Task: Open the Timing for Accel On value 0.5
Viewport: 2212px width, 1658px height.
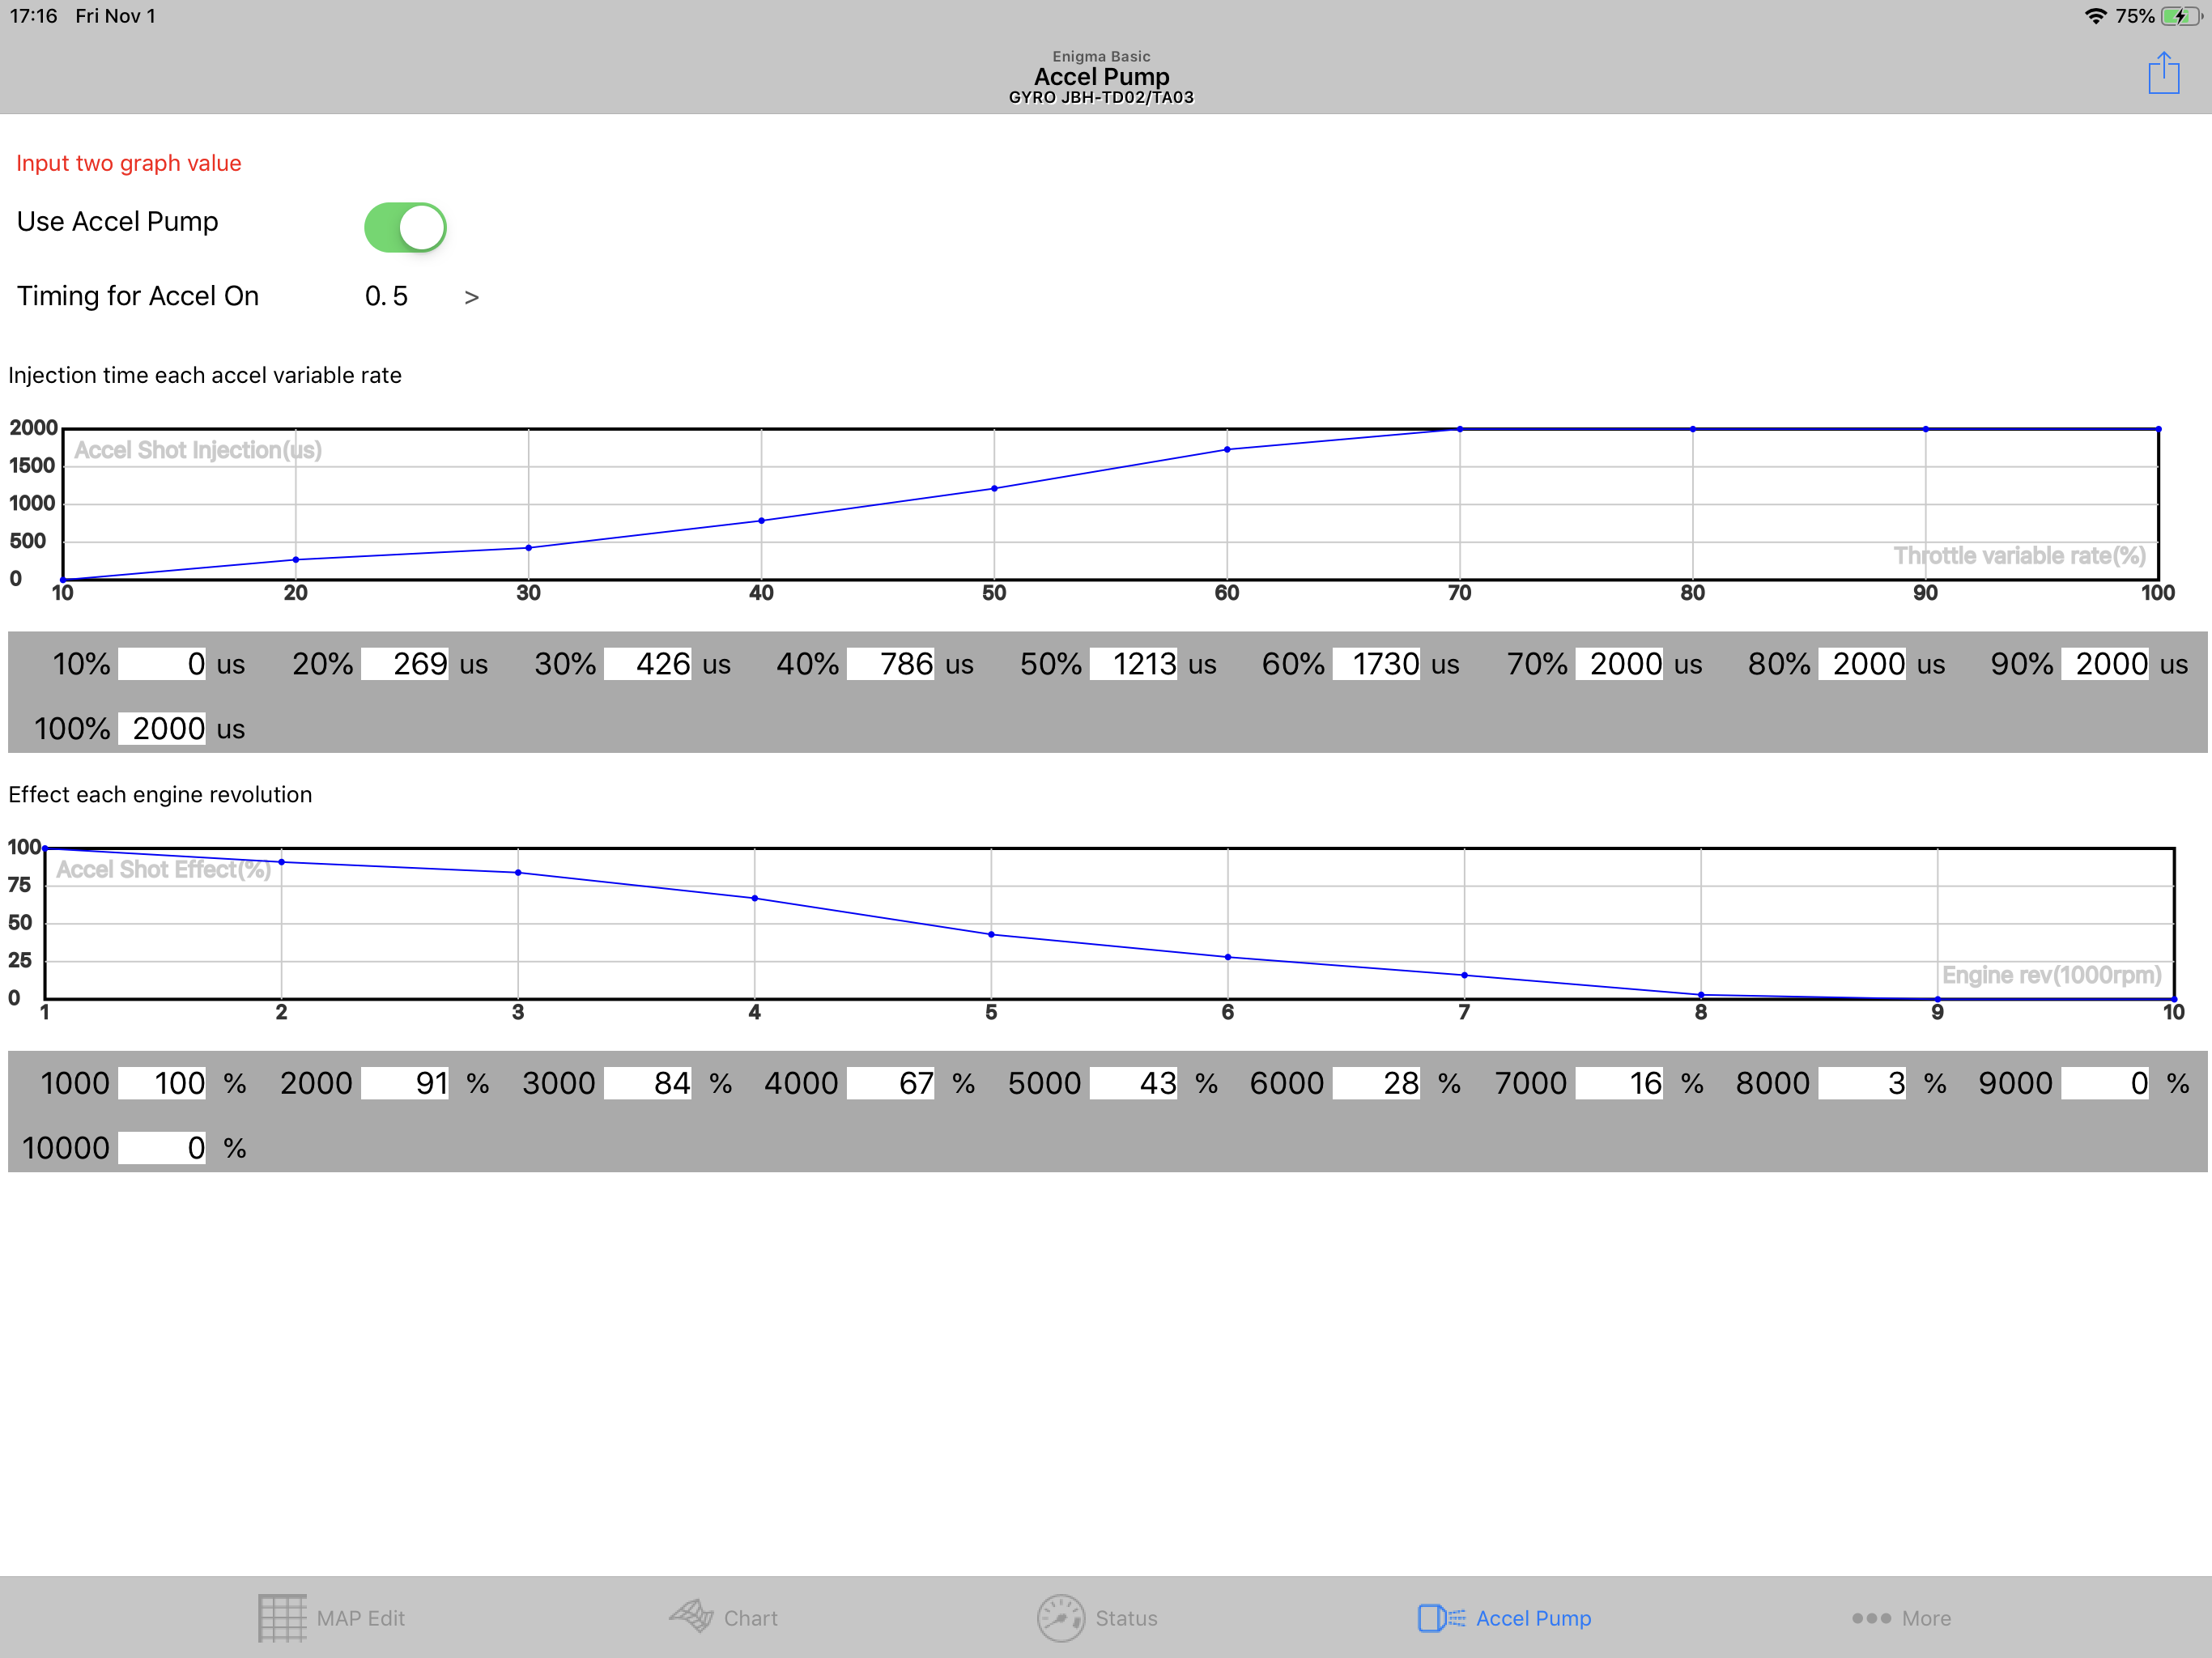Action: (386, 296)
